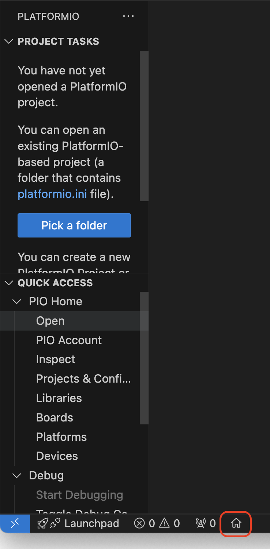The height and width of the screenshot is (549, 270).
Task: Open PlatformIO panel more actions menu
Action: 128,16
